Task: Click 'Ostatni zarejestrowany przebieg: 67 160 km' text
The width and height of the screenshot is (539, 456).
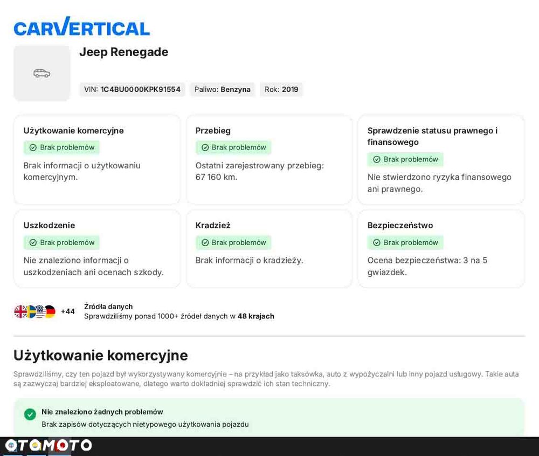Action: click(260, 172)
